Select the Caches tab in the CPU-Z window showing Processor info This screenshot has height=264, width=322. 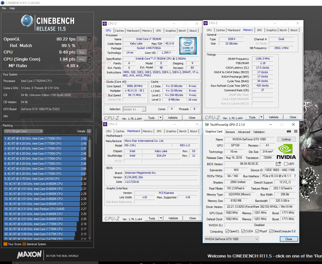119,31
